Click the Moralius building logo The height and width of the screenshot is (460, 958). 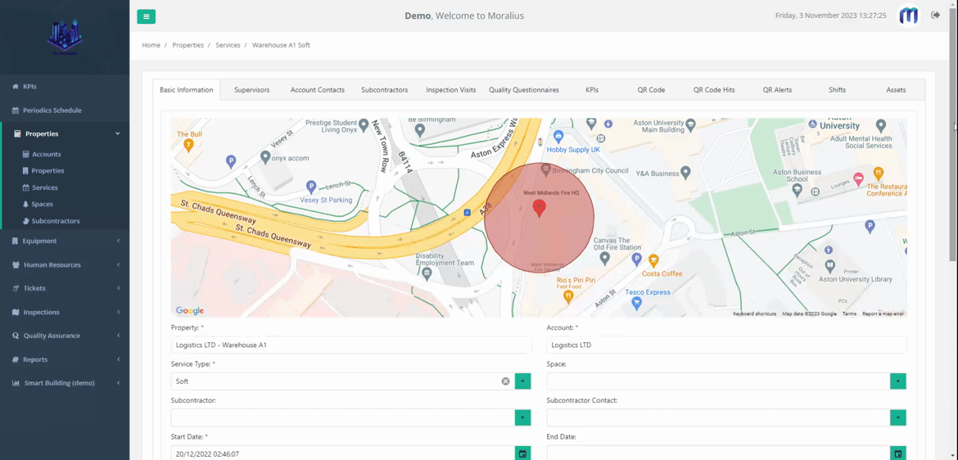tap(65, 37)
